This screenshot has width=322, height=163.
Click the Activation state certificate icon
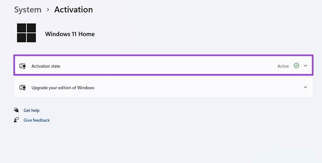pyautogui.click(x=23, y=66)
